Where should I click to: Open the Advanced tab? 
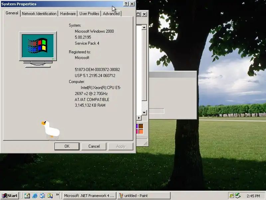(111, 14)
